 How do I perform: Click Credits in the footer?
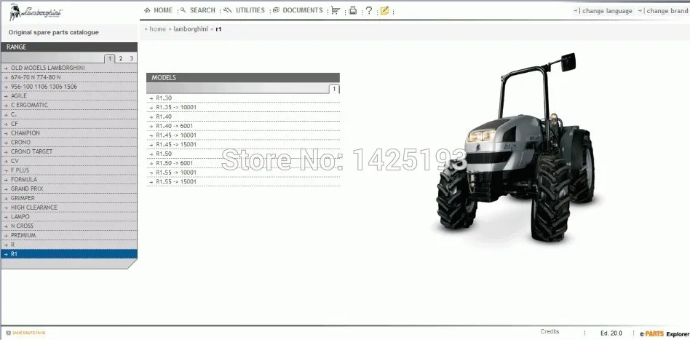click(x=550, y=332)
